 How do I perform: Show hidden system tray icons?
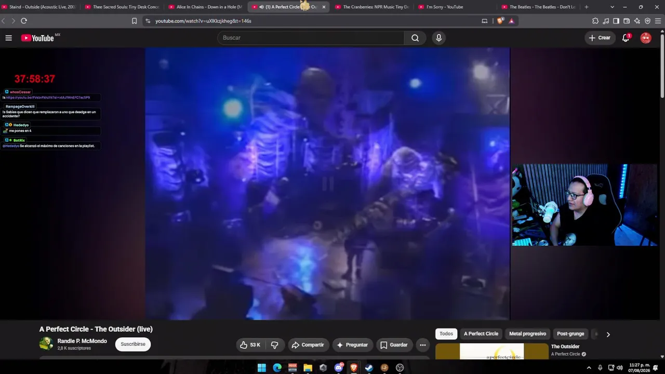pos(589,368)
